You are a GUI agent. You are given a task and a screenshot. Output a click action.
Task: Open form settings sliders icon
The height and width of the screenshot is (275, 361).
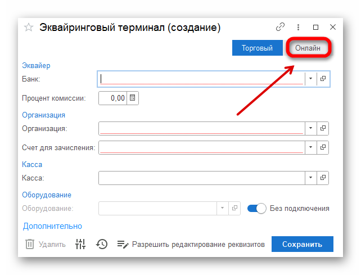click(80, 244)
